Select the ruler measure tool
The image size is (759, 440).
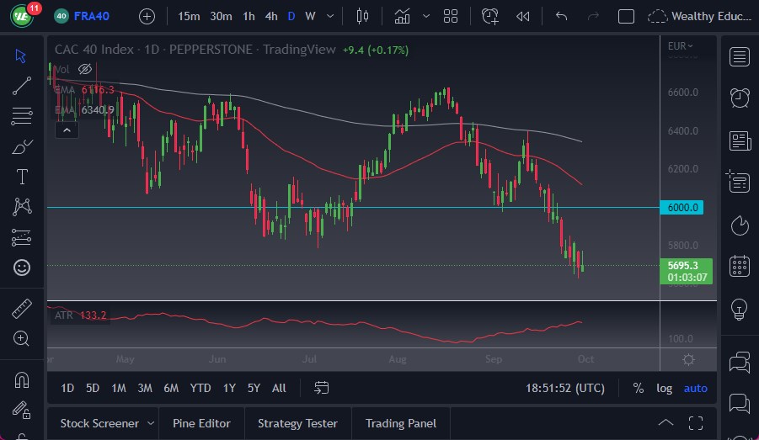click(22, 309)
